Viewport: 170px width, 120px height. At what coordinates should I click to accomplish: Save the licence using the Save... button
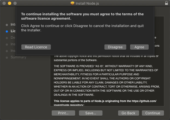tap(90, 113)
